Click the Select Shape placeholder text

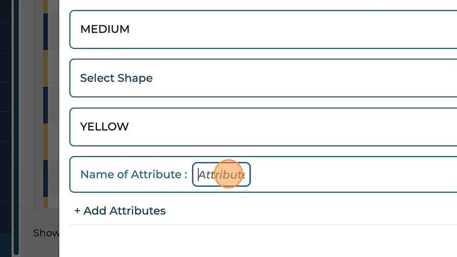[x=116, y=79]
